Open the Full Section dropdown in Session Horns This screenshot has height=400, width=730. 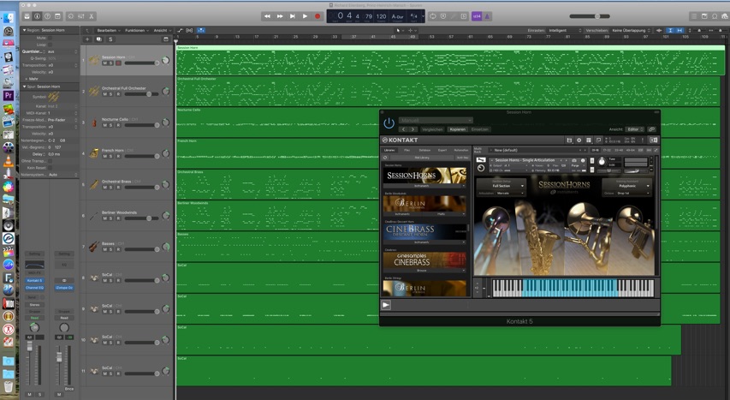click(502, 186)
